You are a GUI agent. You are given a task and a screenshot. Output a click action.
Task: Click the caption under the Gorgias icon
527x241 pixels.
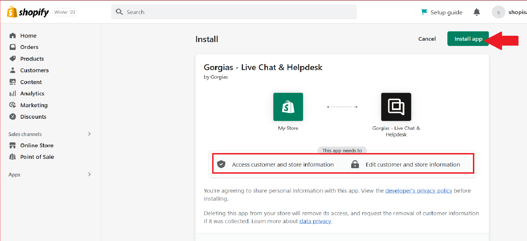(396, 131)
